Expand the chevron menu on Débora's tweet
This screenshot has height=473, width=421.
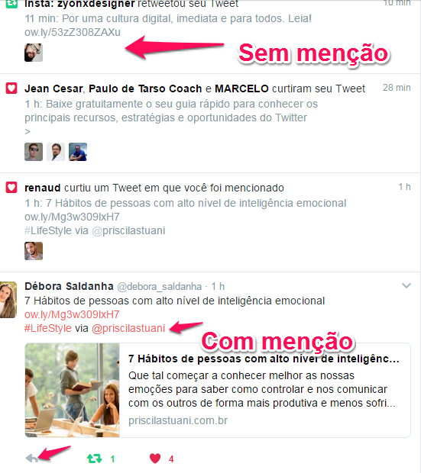point(406,285)
